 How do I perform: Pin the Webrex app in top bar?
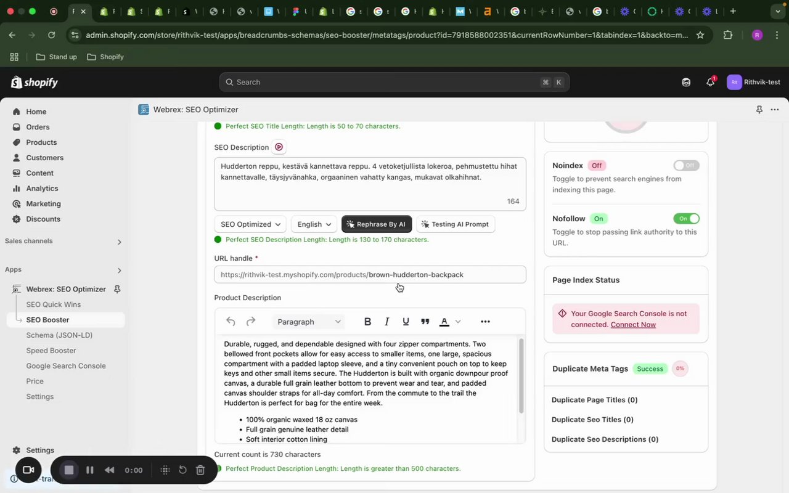759,110
